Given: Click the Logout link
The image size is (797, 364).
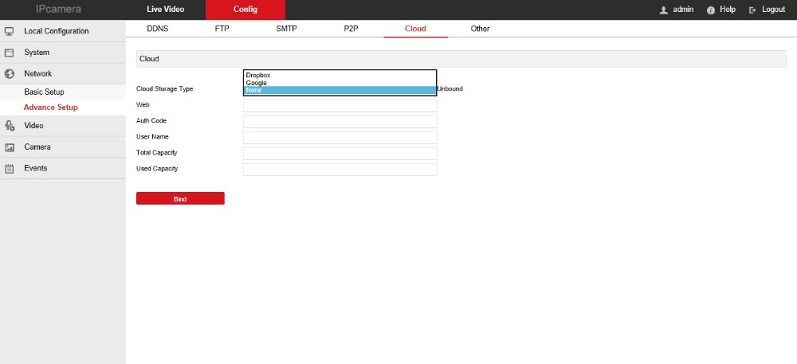Looking at the screenshot, I should point(774,10).
